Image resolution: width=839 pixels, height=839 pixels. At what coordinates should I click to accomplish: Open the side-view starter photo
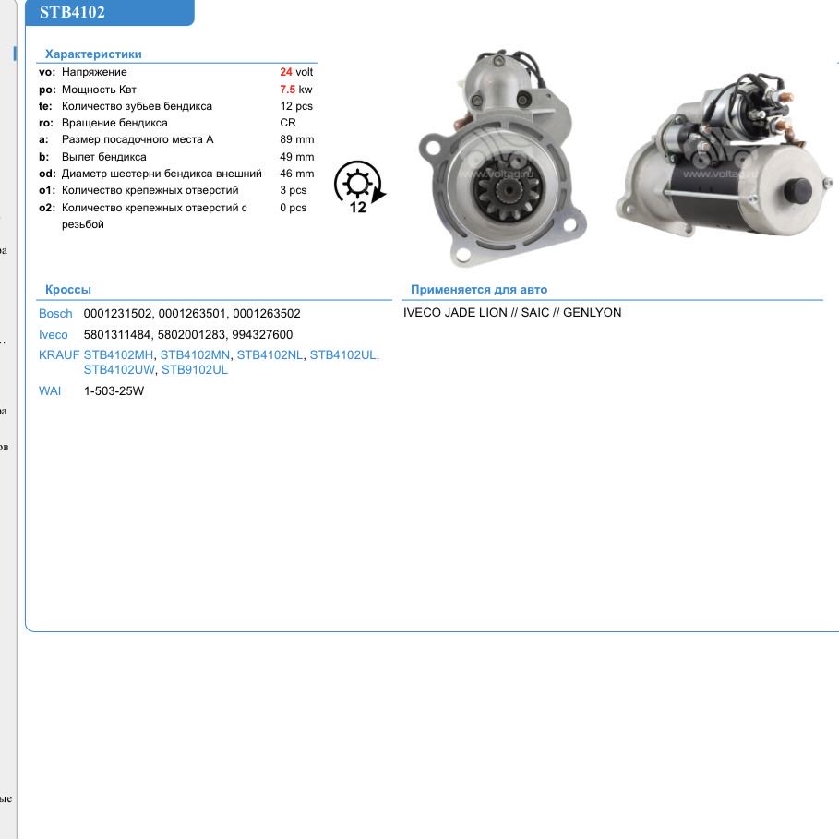point(722,162)
